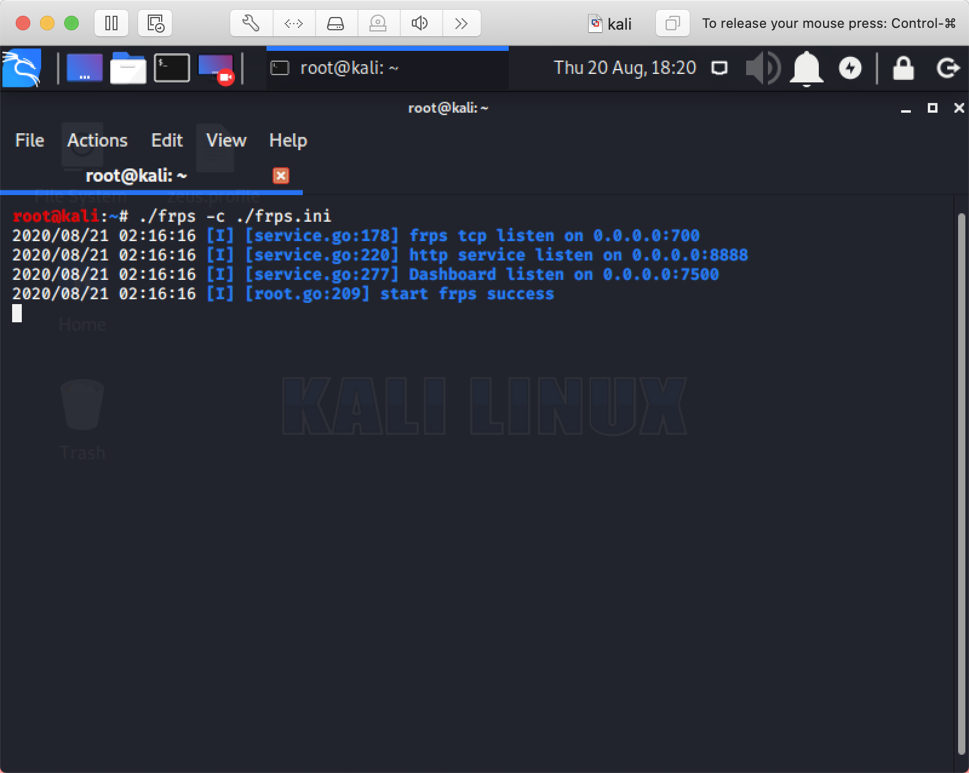Screen dimensions: 969x773
Task: Click the command text ./frps -c ./frps.ini
Action: pos(235,216)
